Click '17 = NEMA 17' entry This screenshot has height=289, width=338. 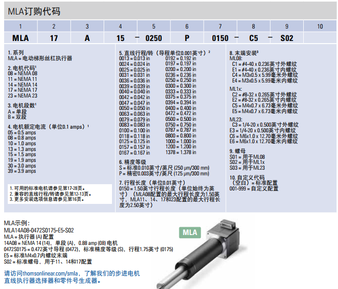(x=23, y=90)
